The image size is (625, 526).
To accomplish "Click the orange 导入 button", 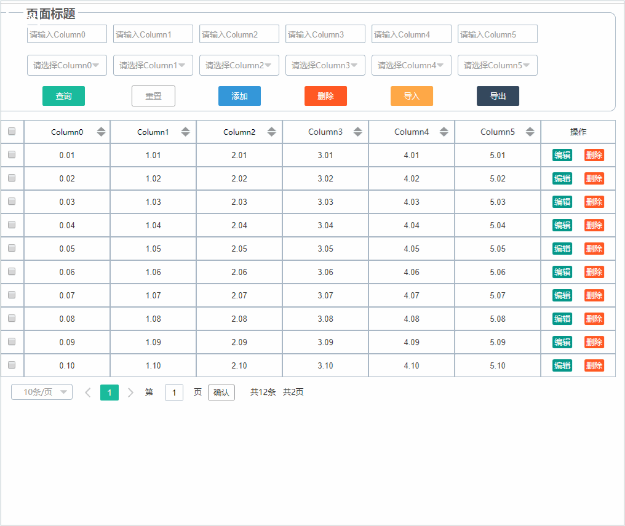I will coord(412,96).
